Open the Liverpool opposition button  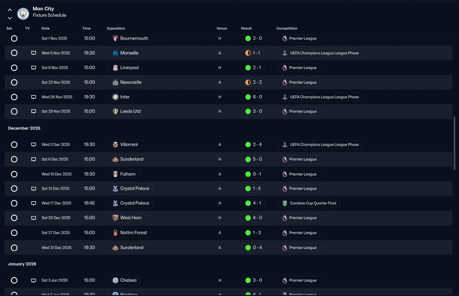126,68
